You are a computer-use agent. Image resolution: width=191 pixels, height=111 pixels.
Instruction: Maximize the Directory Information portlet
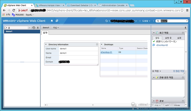(x=97, y=45)
